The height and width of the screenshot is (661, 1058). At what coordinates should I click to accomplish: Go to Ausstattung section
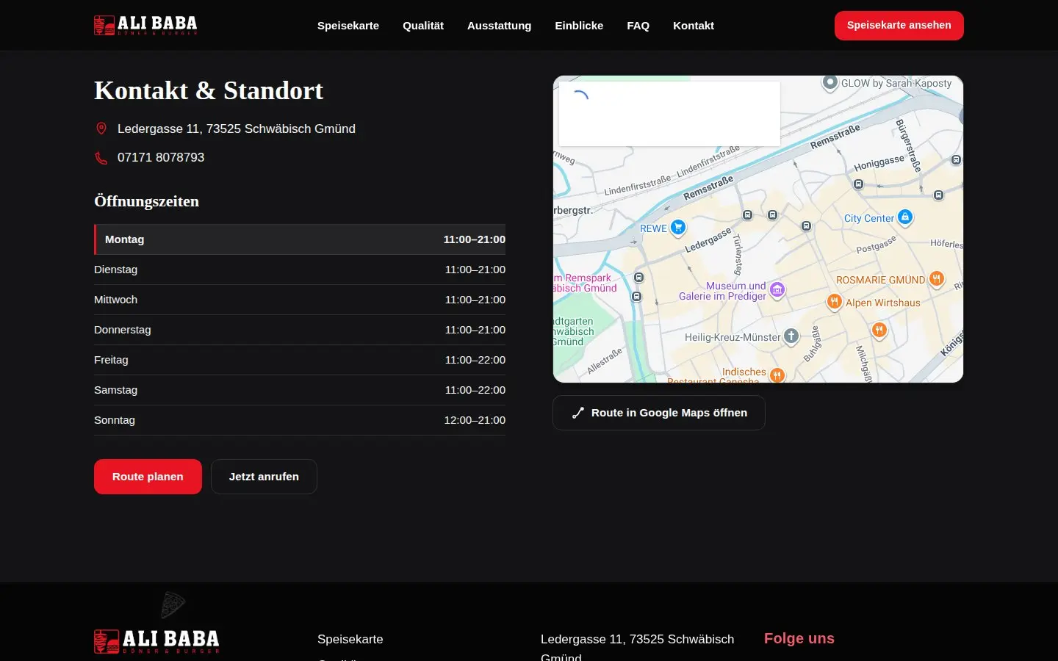tap(499, 26)
